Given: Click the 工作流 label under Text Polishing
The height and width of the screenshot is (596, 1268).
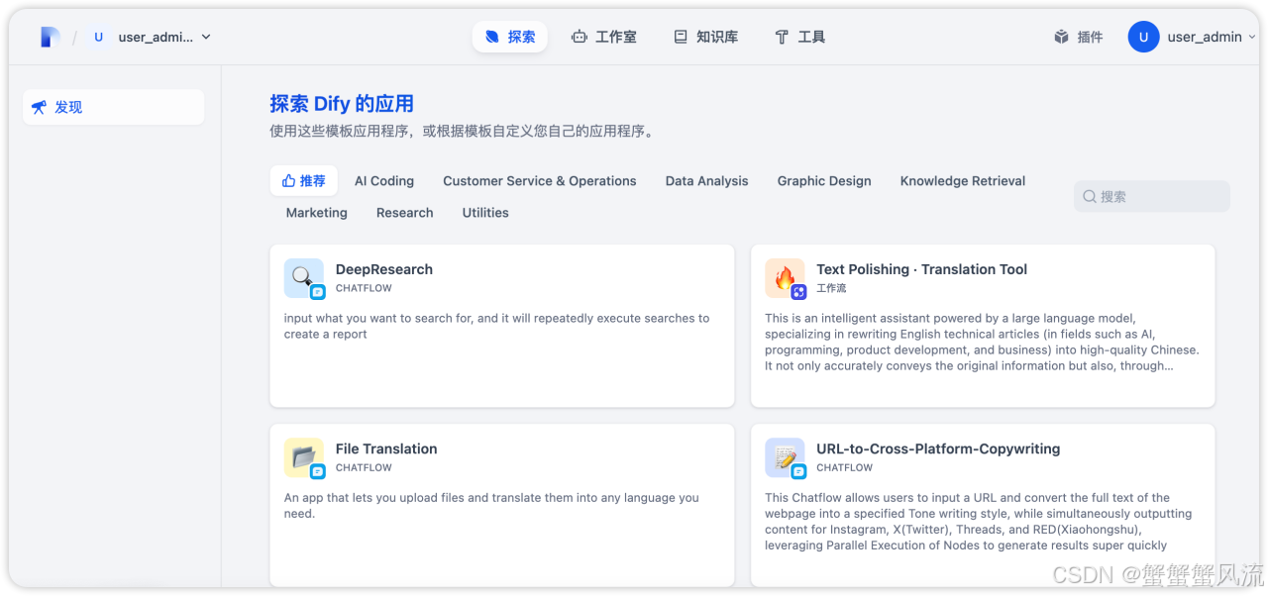Looking at the screenshot, I should (831, 288).
